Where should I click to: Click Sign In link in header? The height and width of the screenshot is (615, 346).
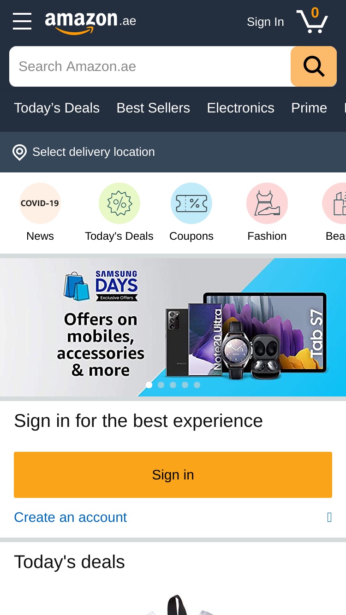[265, 22]
